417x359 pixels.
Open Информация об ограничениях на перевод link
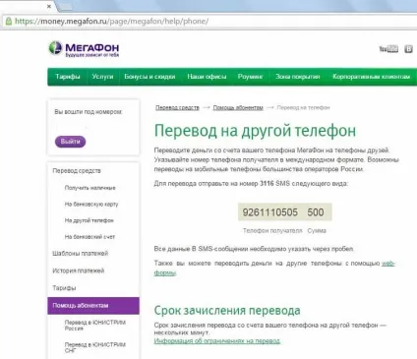[217, 341]
